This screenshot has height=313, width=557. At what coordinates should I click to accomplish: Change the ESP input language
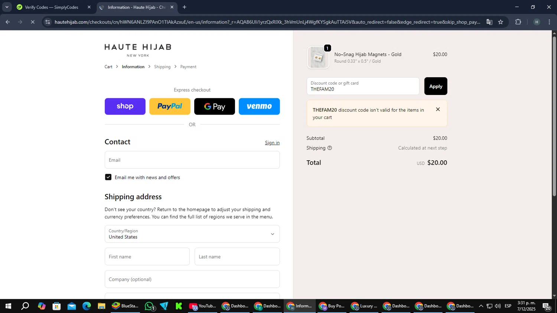(508, 306)
